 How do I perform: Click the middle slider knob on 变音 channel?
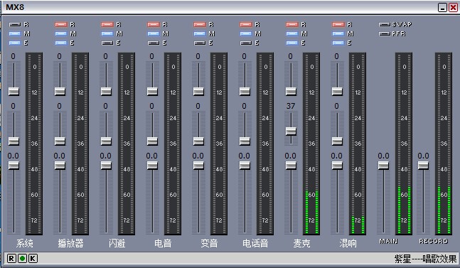click(198, 141)
